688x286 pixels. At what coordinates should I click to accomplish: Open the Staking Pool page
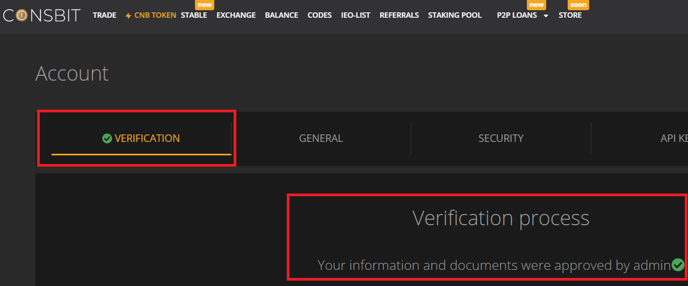pos(455,15)
